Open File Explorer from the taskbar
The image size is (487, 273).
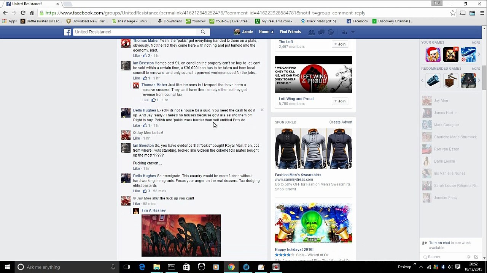156,267
